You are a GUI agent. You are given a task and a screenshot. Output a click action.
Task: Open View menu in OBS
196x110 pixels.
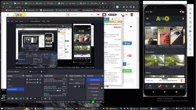click(x=16, y=21)
